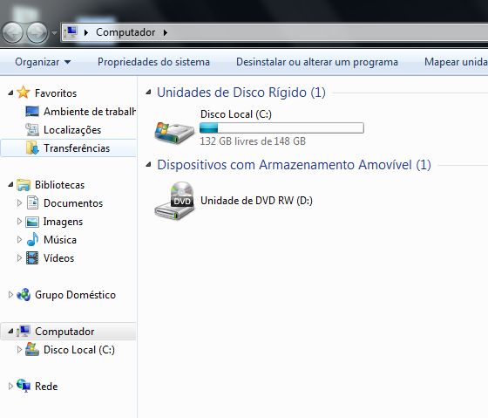Select Rede in navigation pane
This screenshot has height=418, width=488.
tap(46, 387)
